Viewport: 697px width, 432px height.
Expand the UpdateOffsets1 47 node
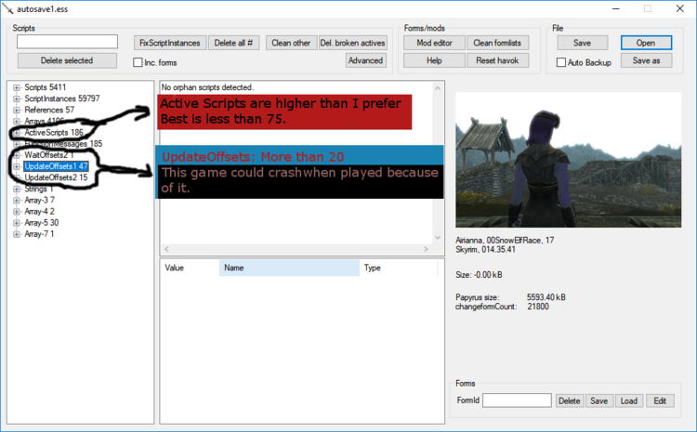pyautogui.click(x=17, y=166)
